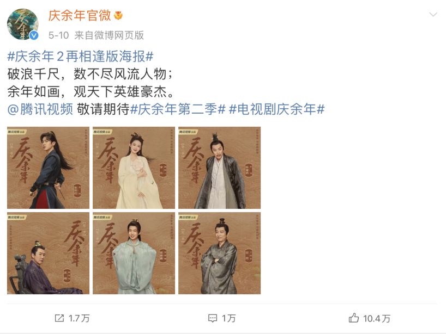Click the 5-10 post timestamp
This screenshot has width=446, height=334.
[58, 35]
